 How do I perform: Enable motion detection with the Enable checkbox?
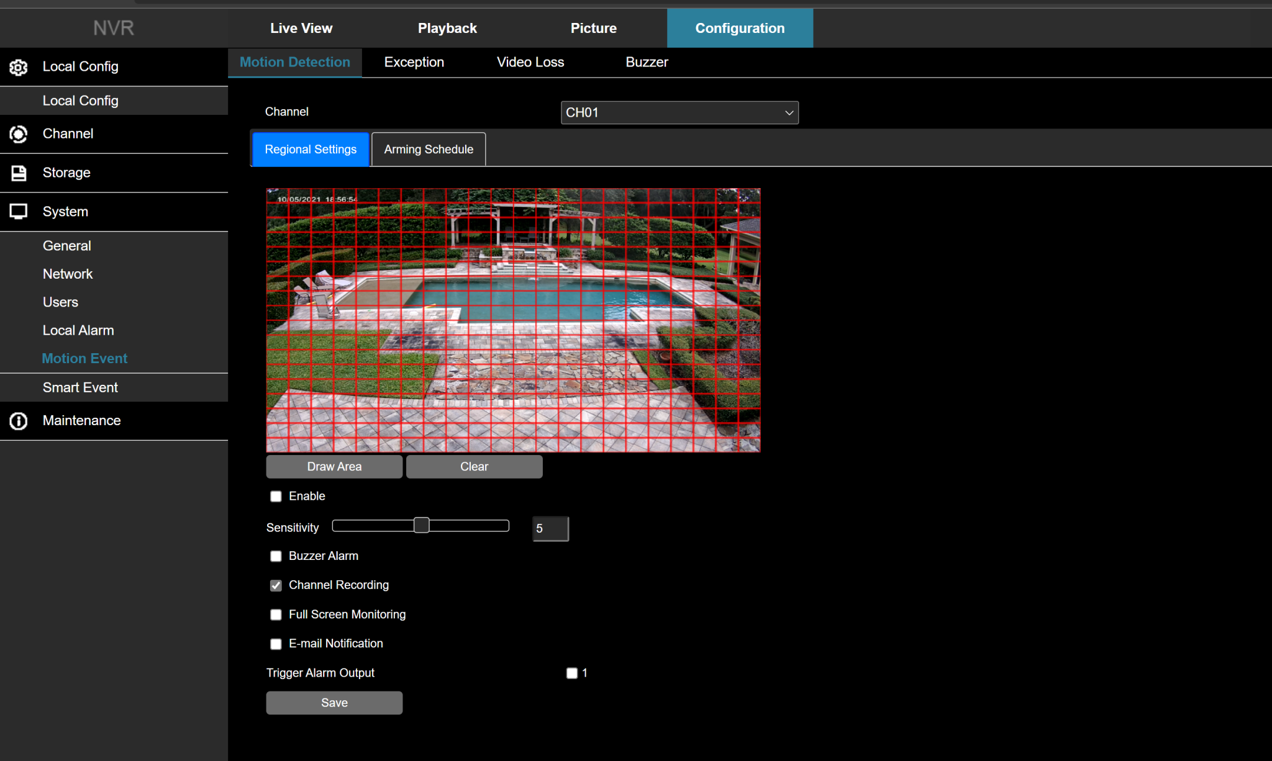click(x=276, y=496)
